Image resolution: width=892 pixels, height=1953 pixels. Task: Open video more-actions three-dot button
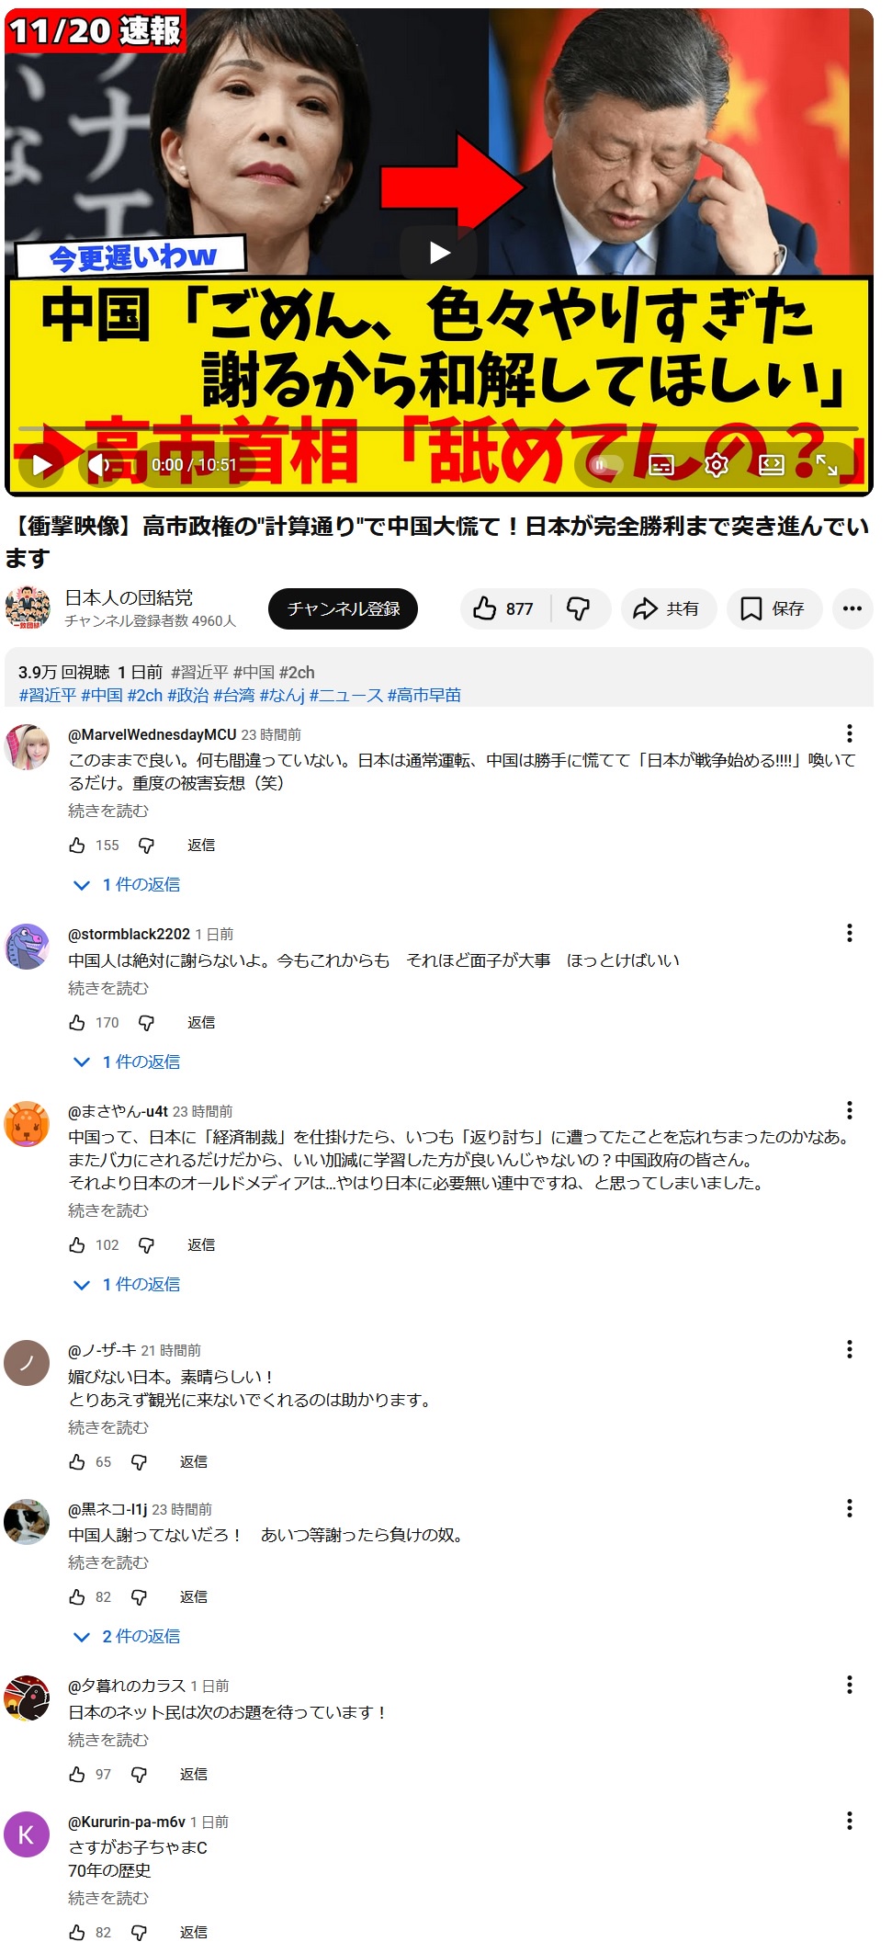(852, 608)
